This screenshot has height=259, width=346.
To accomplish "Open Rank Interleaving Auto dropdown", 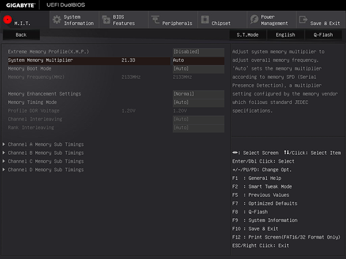I will coord(198,128).
